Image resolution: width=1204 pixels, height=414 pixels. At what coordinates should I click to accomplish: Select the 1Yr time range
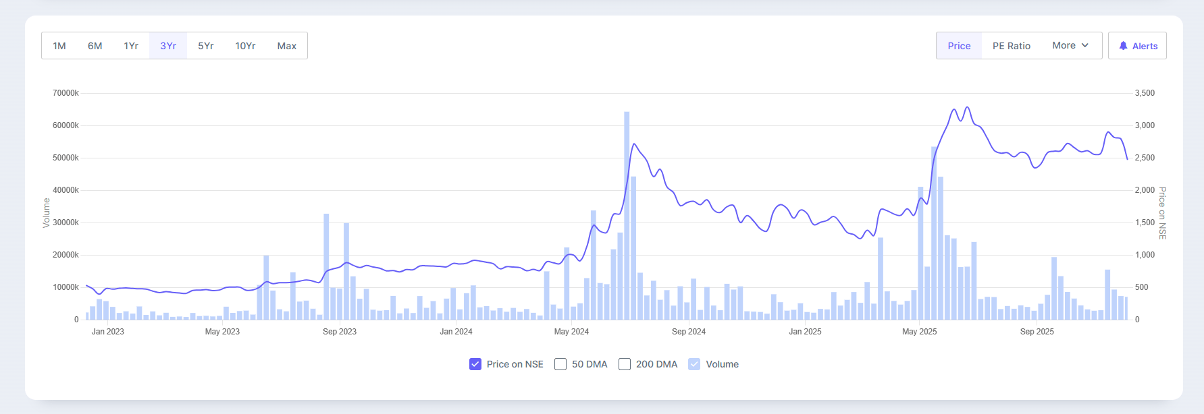click(x=131, y=46)
